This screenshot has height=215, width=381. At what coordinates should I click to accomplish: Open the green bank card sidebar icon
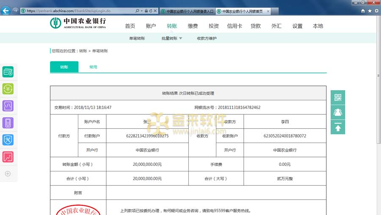click(x=8, y=72)
